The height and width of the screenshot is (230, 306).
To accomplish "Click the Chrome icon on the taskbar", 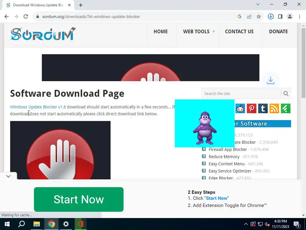I will pyautogui.click(x=51, y=224).
